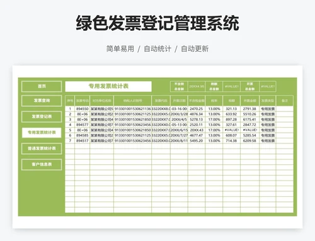Switch to 普通发票统计表 sheet

click(x=42, y=149)
